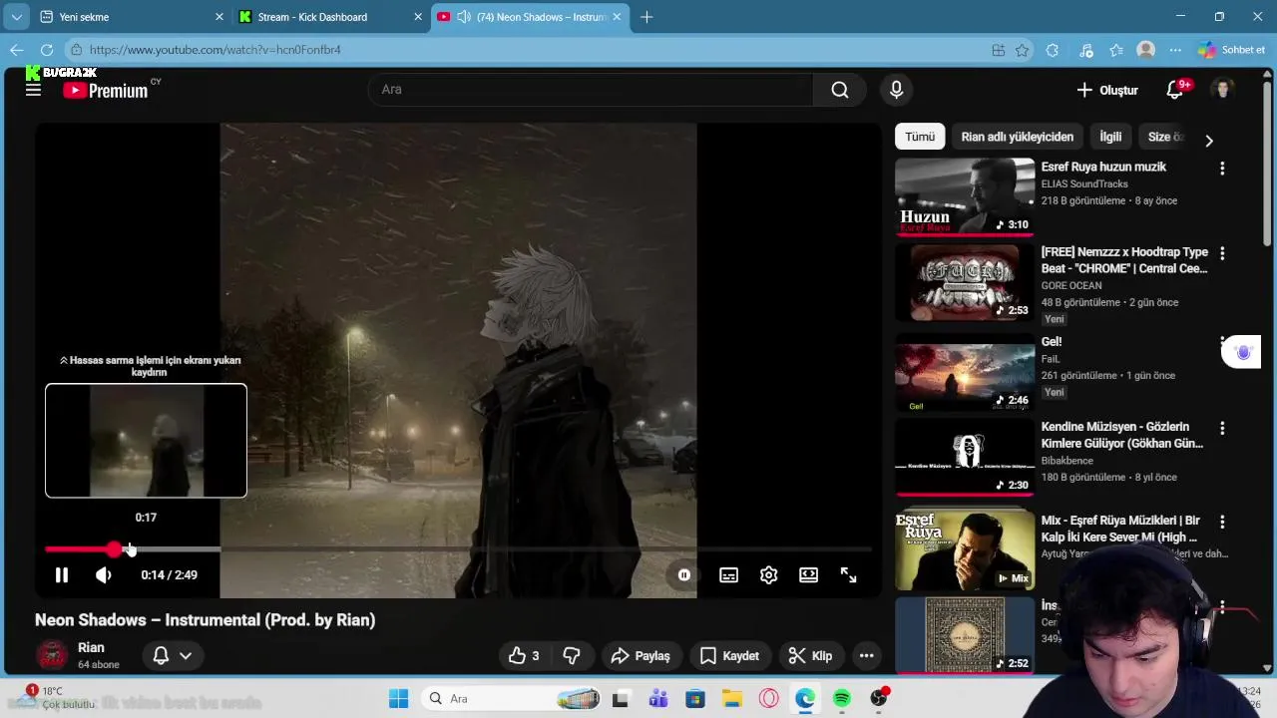
Task: Click the search magnifier button
Action: [840, 90]
